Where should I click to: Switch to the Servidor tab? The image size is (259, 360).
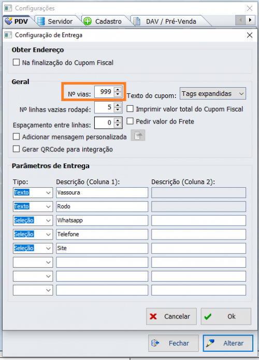[56, 21]
